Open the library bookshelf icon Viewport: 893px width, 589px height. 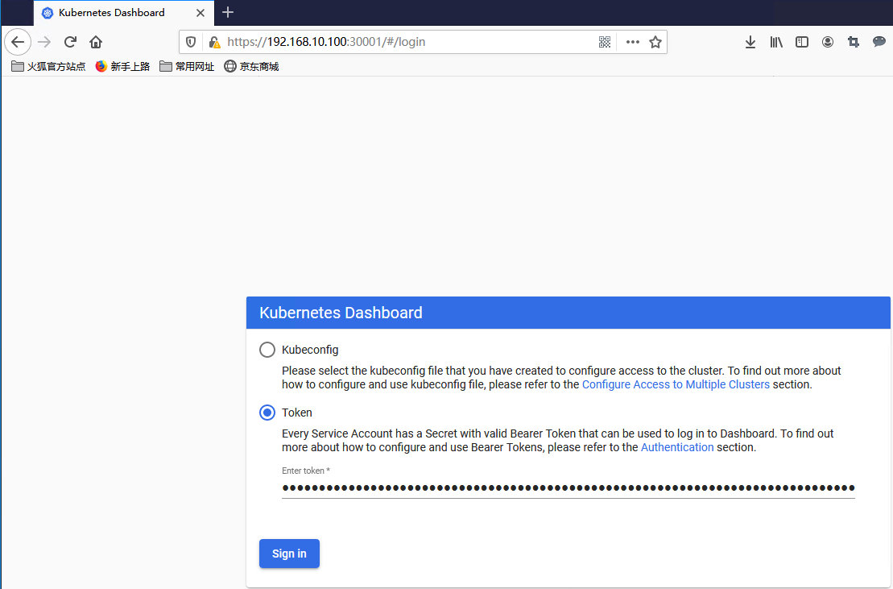776,42
